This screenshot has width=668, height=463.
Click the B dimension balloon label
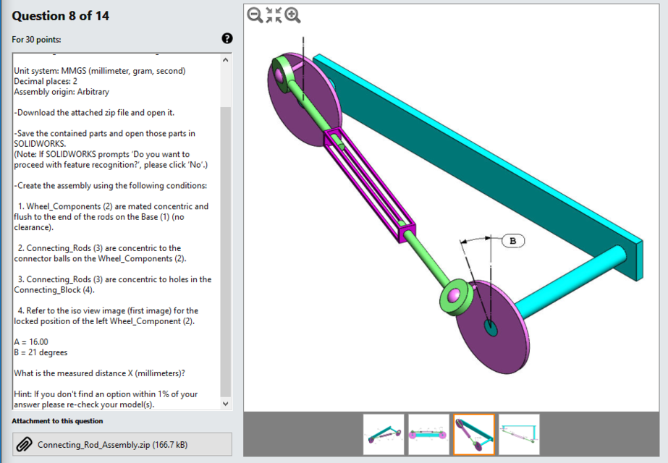512,241
